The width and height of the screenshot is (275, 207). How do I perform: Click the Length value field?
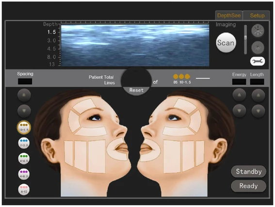[x=257, y=81]
